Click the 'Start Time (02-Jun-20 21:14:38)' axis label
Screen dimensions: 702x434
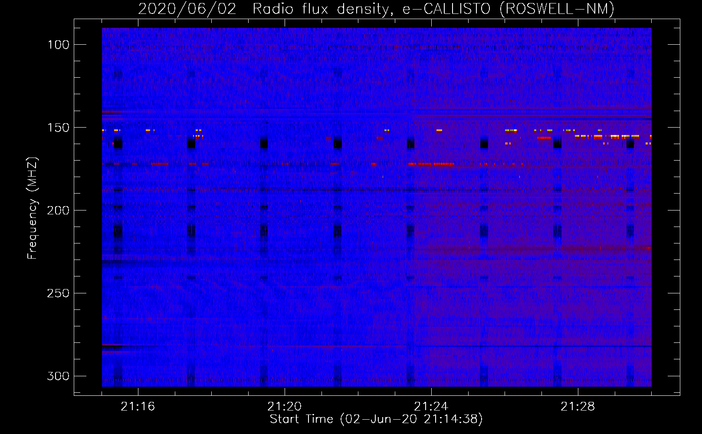pyautogui.click(x=376, y=419)
